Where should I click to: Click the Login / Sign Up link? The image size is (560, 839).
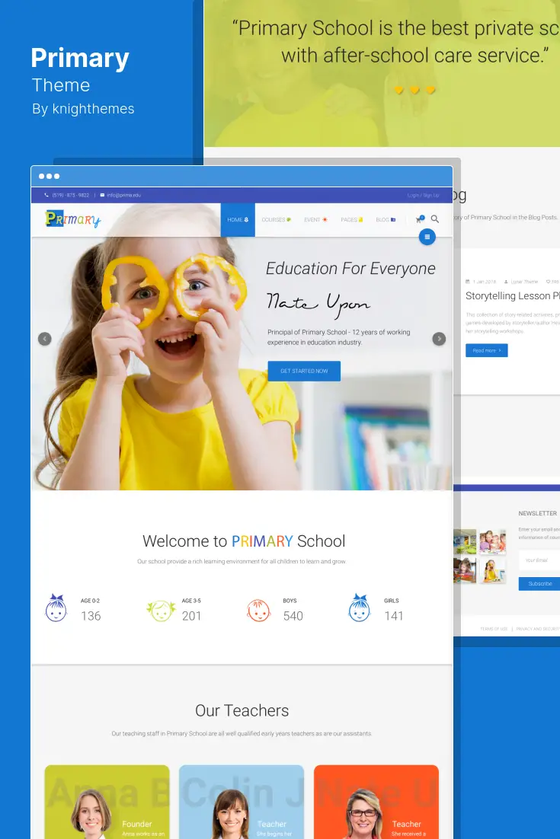(x=423, y=196)
